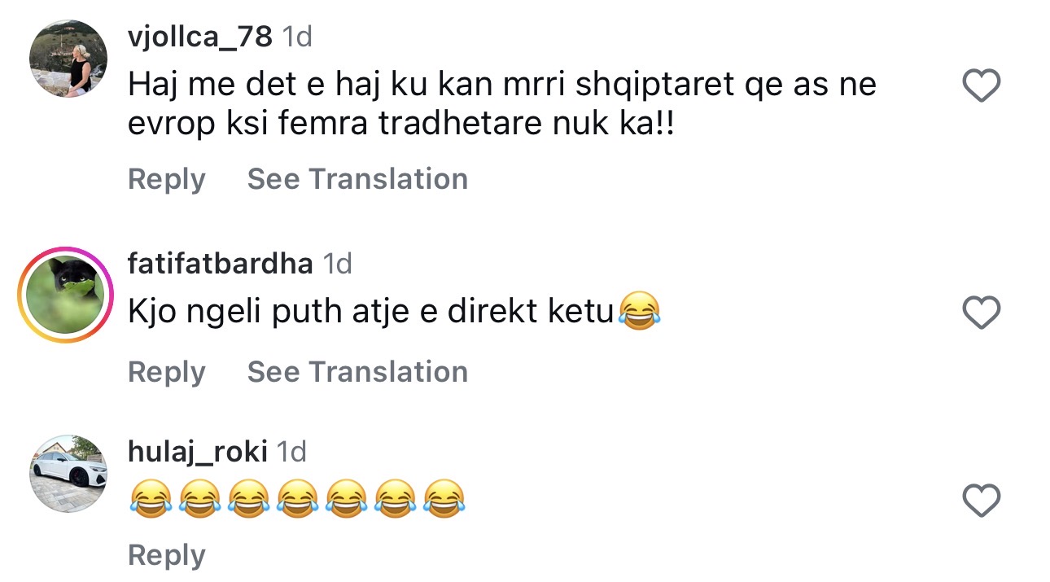This screenshot has width=1050, height=582.
Task: Click the 1d timestamp beside fatifatbardha
Action: pos(337,264)
